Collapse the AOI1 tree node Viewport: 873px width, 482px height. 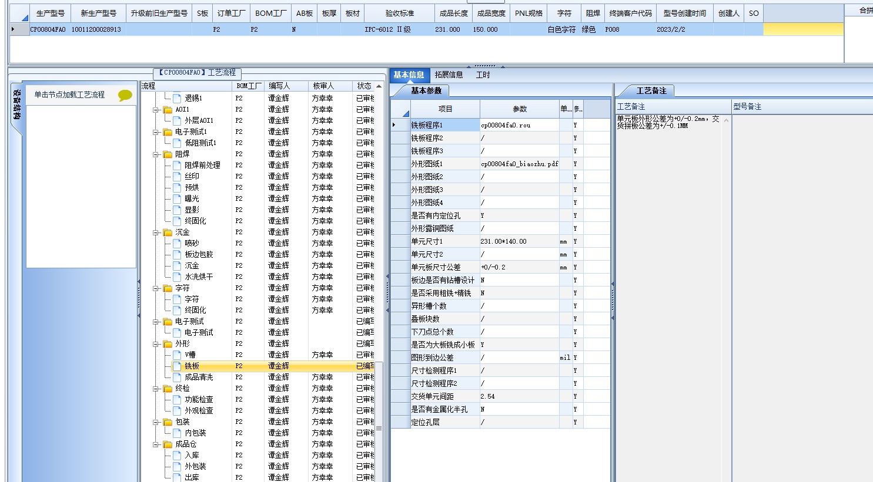point(156,110)
